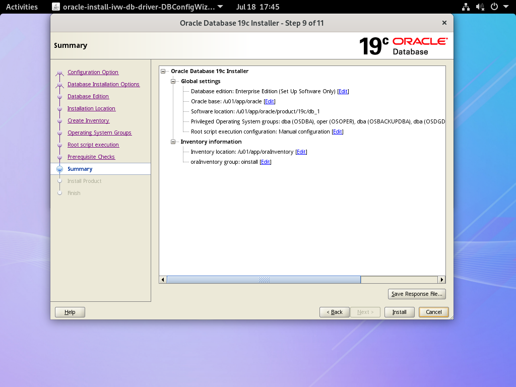Open the app menu dropdown arrow in top bar
This screenshot has width=516, height=387.
pos(221,7)
